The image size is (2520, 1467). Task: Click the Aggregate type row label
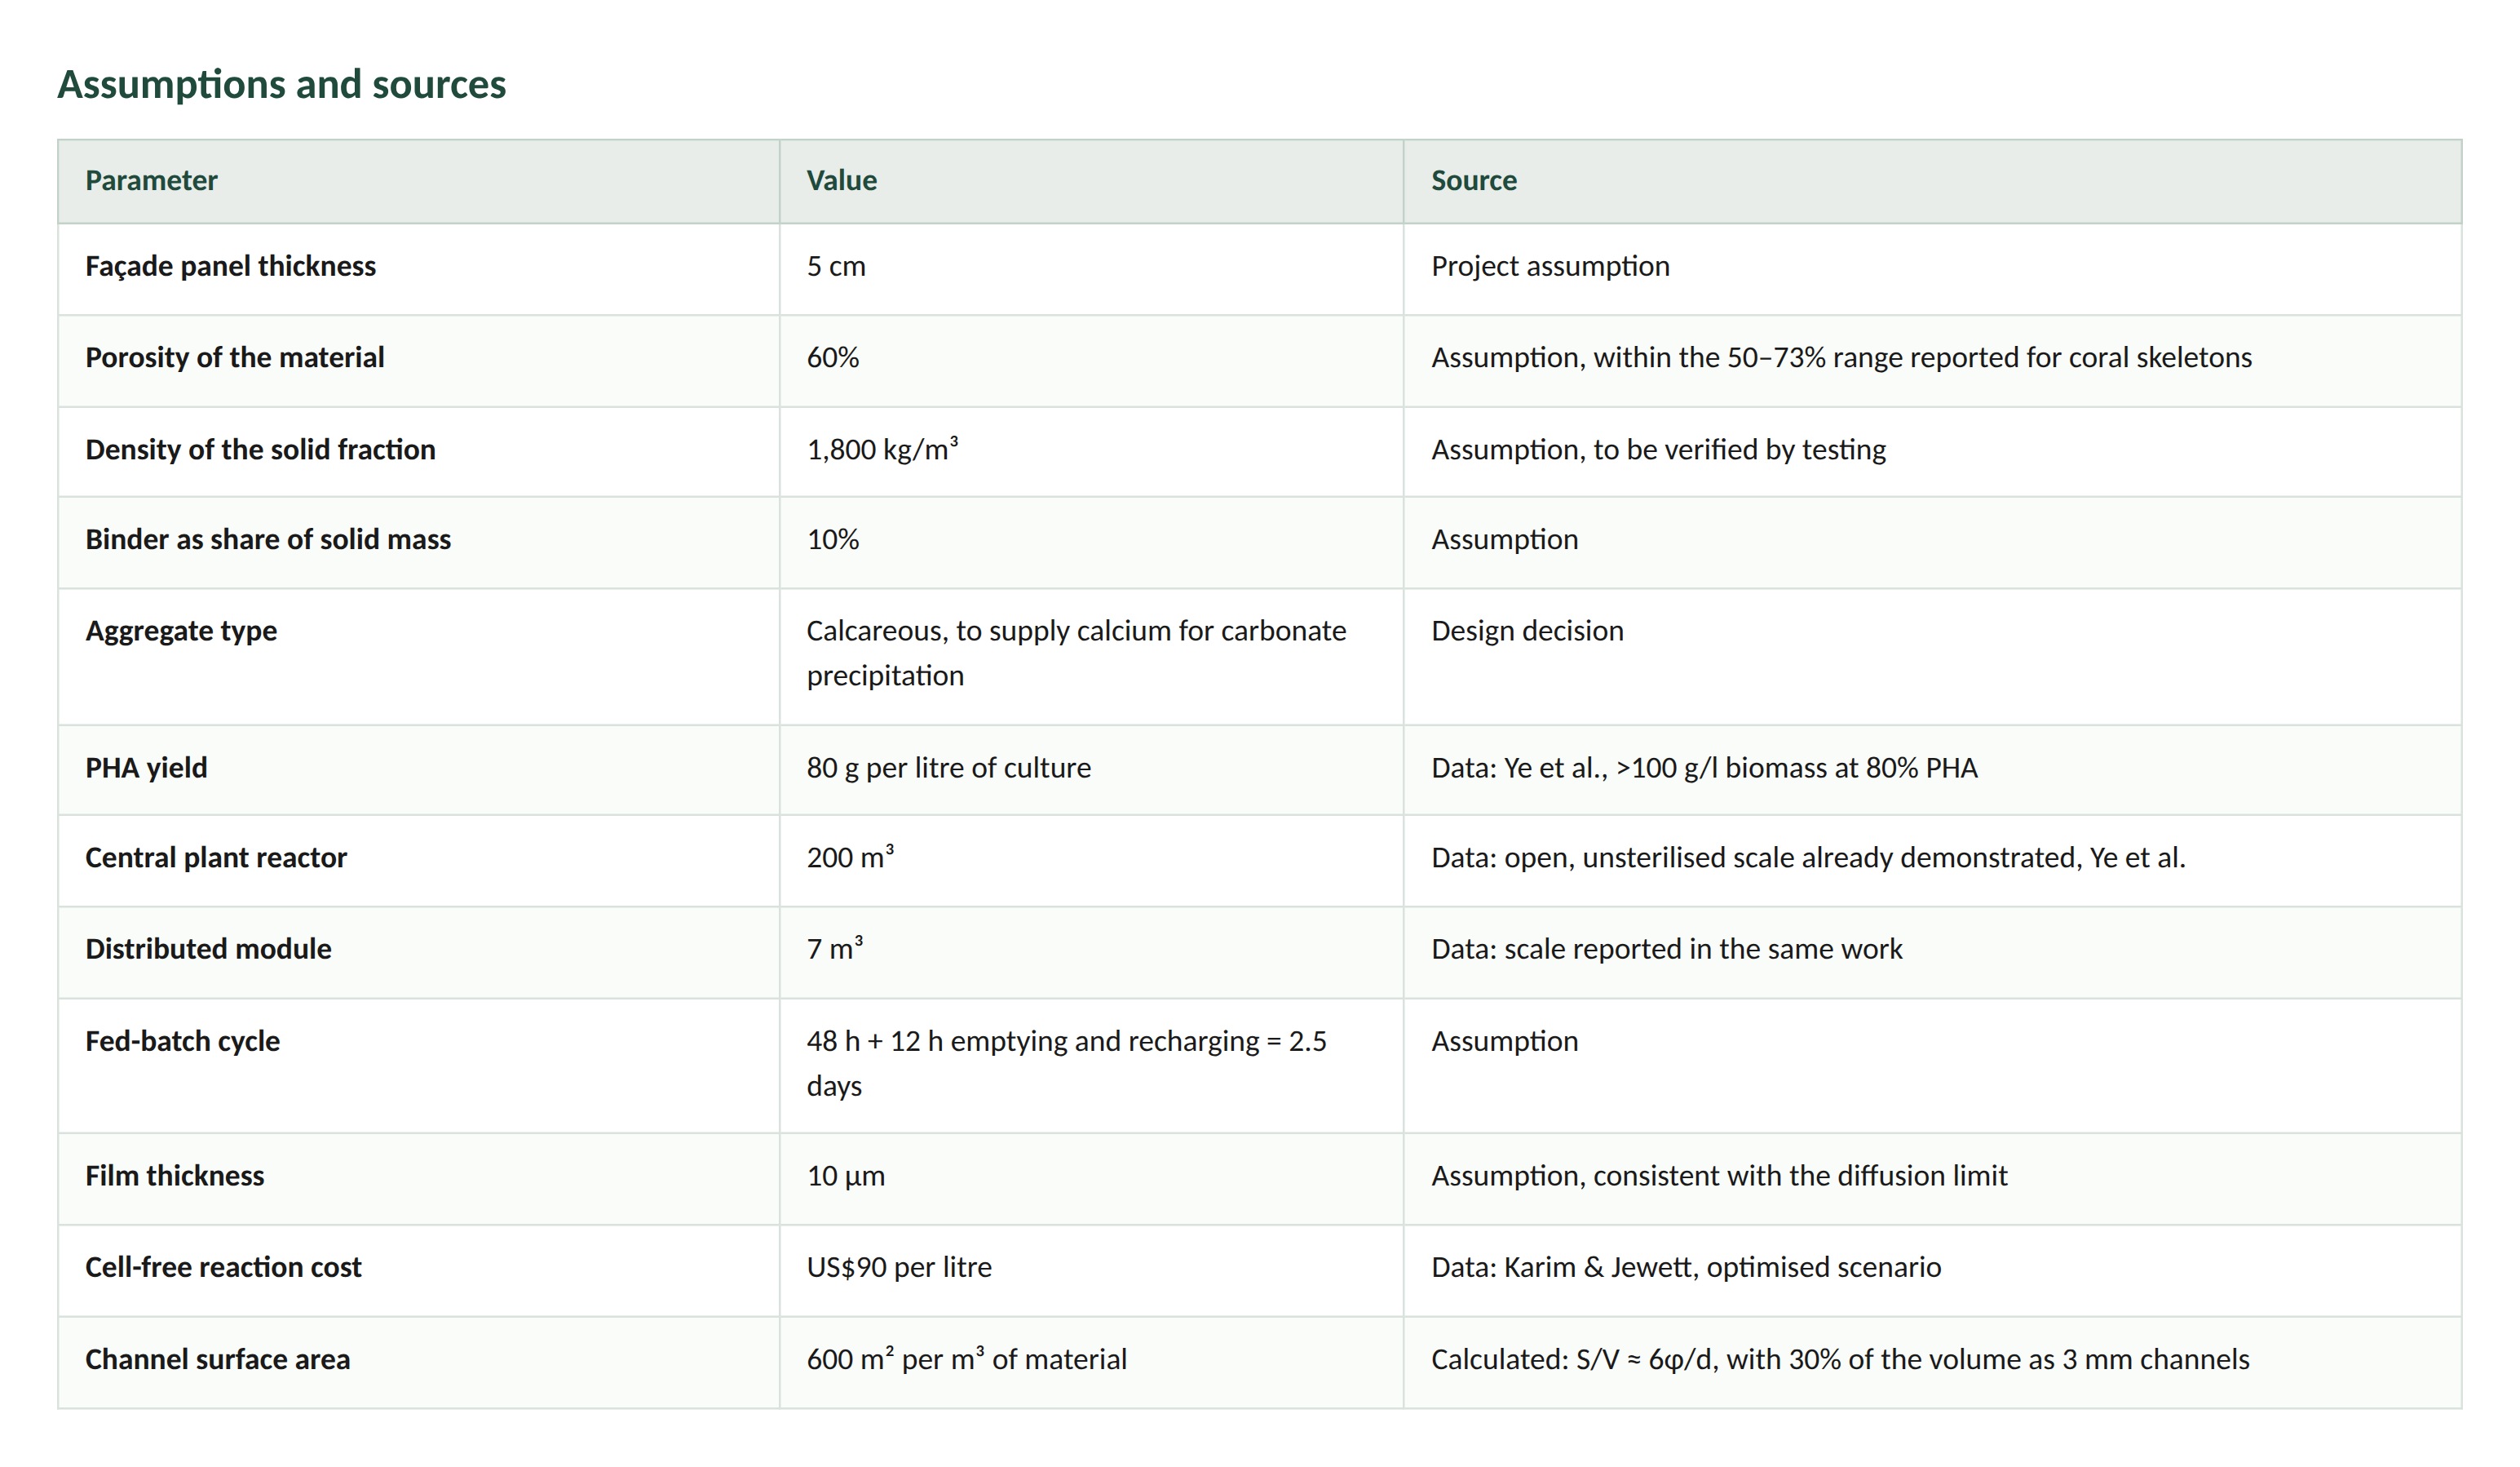181,631
